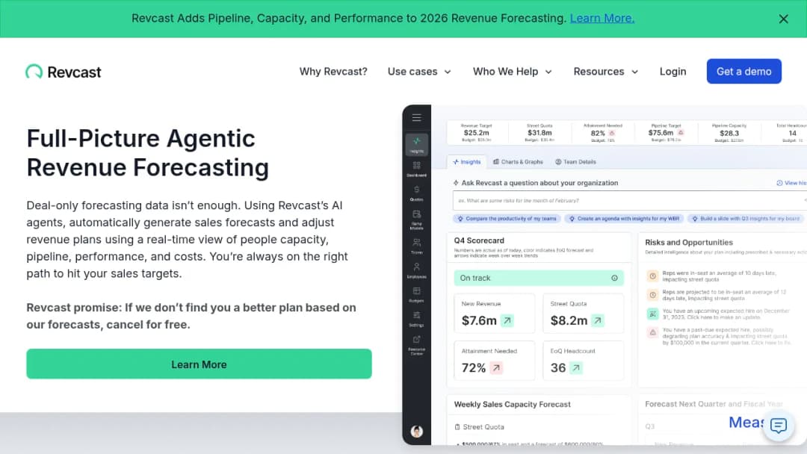
Task: Click the Weekly Sales Capacity Forecast title
Action: (512, 404)
